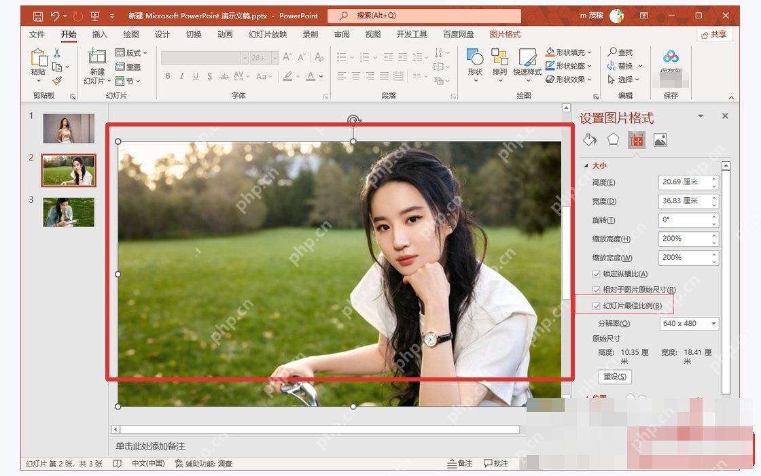Screen dimensions: 761x476
Task: Toggle Underline formatting
Action: pyautogui.click(x=196, y=76)
